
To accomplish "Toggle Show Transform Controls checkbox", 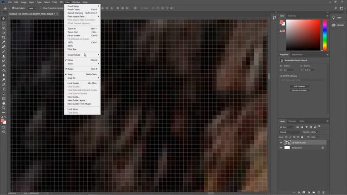I will pyautogui.click(x=41, y=8).
